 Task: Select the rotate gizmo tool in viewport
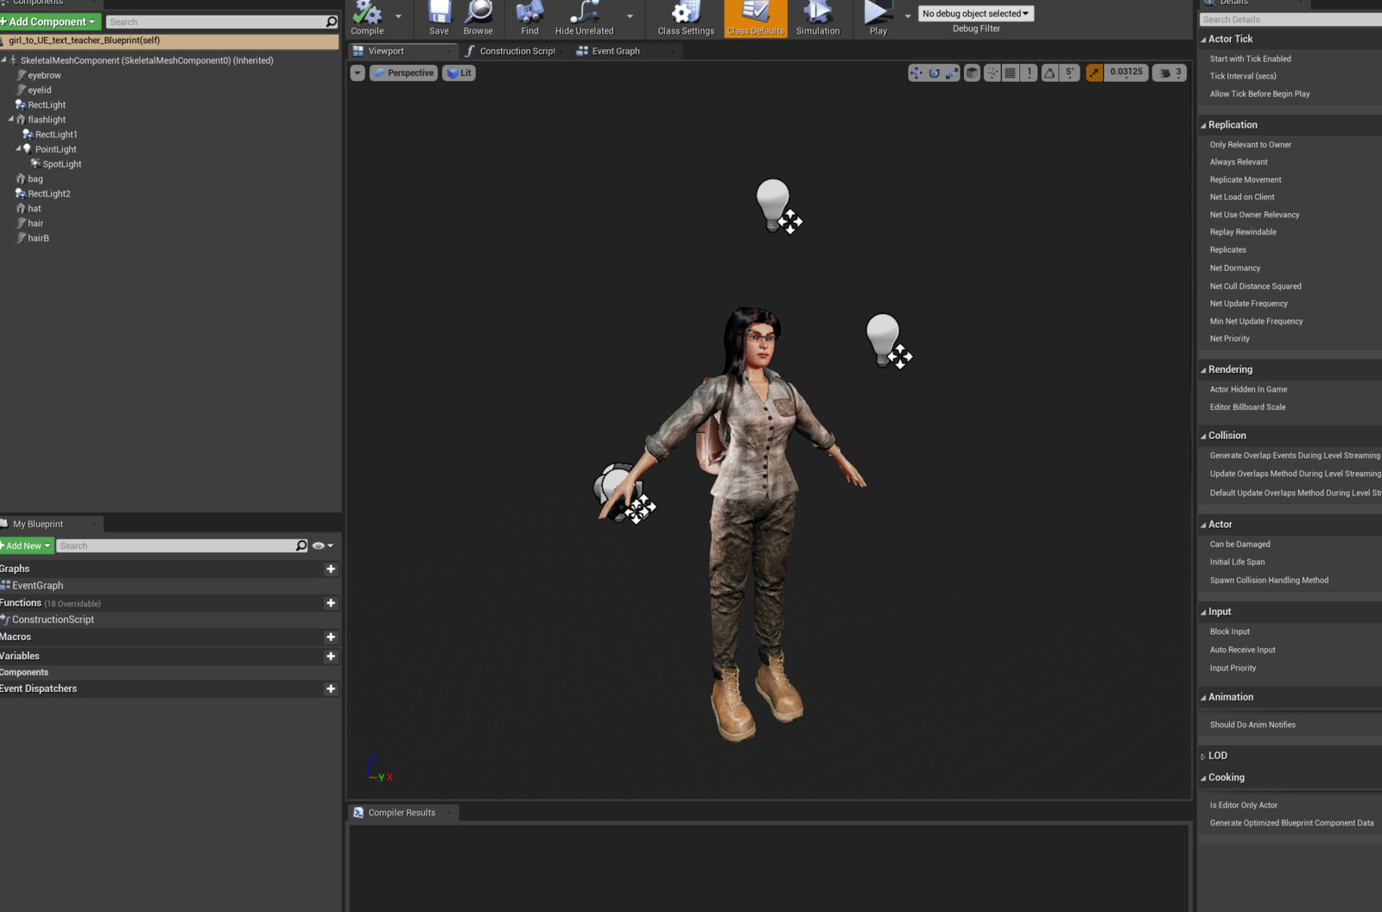(934, 73)
